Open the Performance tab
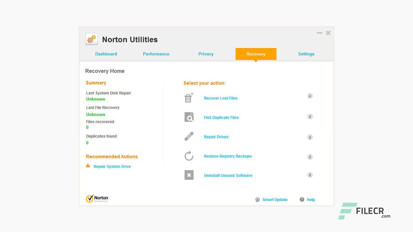The height and width of the screenshot is (232, 413). 156,54
